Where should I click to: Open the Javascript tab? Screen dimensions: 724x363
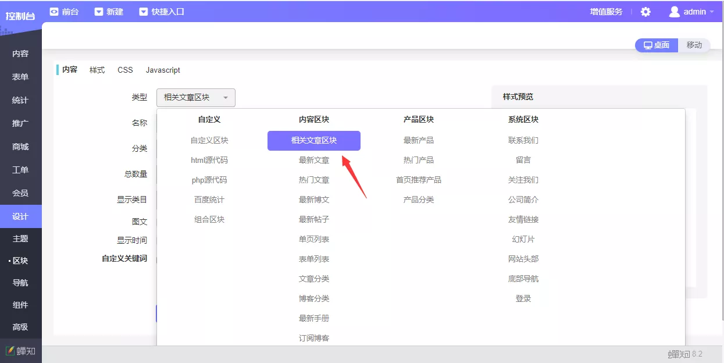point(163,70)
